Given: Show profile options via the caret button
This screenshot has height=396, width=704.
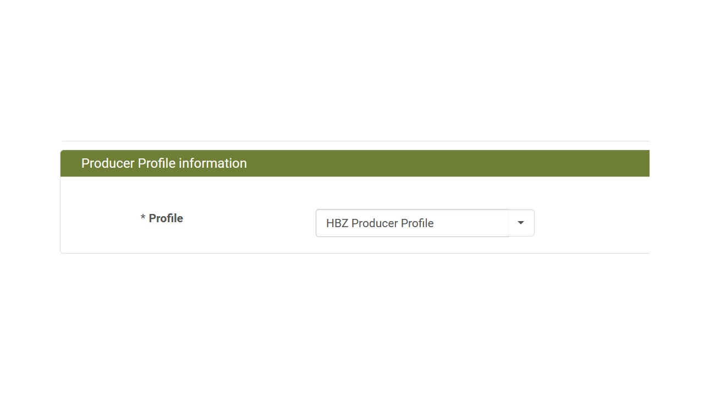Looking at the screenshot, I should (521, 223).
